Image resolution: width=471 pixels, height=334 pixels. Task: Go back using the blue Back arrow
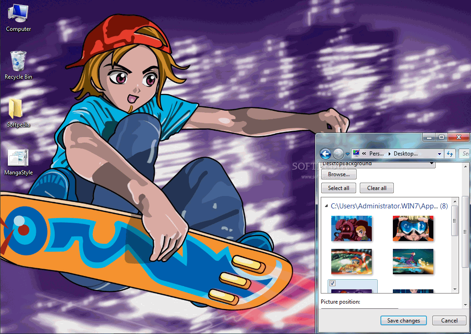[325, 154]
